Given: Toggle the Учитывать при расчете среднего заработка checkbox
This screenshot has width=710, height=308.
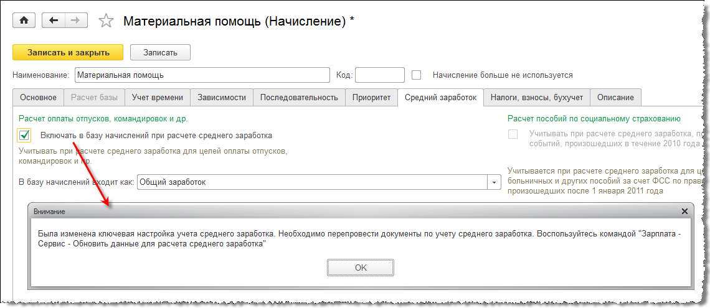Looking at the screenshot, I should [513, 134].
